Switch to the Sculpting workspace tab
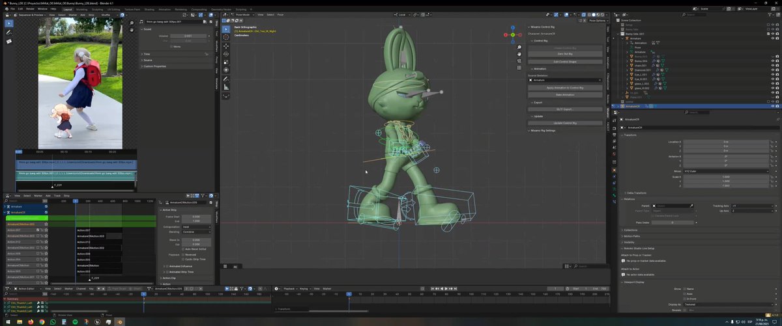Screen dimensions: 782x326 [x=97, y=10]
